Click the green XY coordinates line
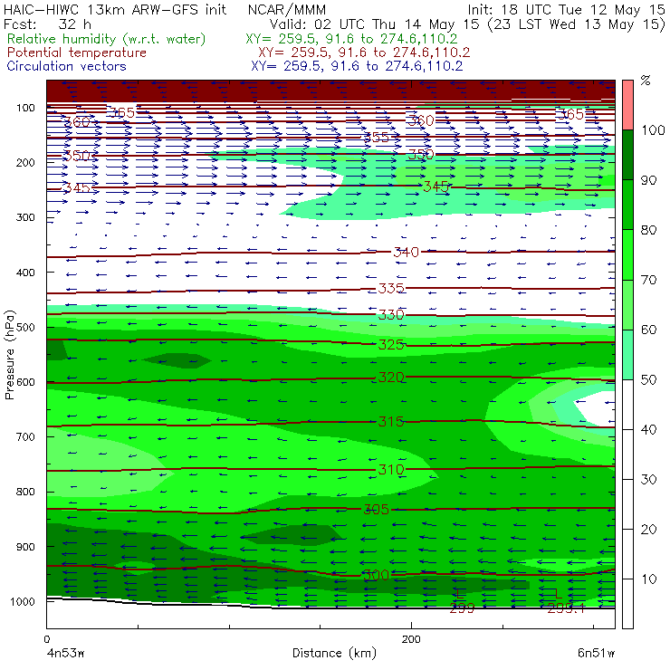The height and width of the screenshot is (670, 670). (351, 39)
